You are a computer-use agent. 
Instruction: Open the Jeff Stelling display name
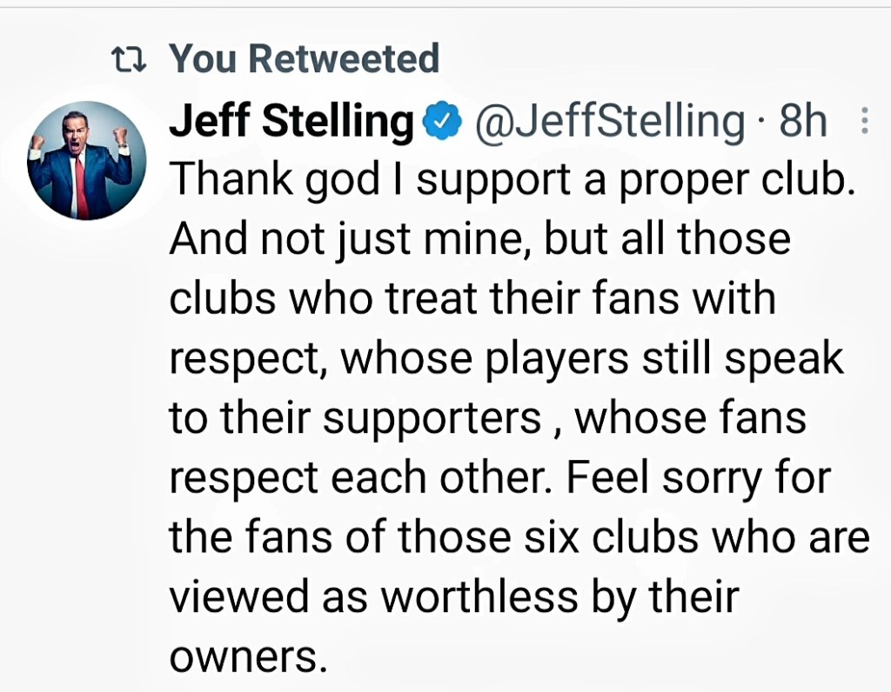pyautogui.click(x=291, y=123)
